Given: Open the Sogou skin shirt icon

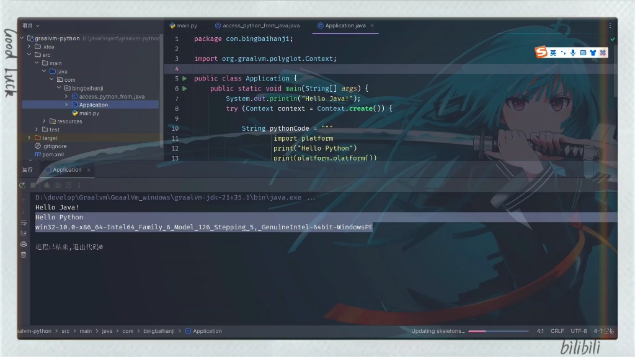Looking at the screenshot, I should (593, 53).
